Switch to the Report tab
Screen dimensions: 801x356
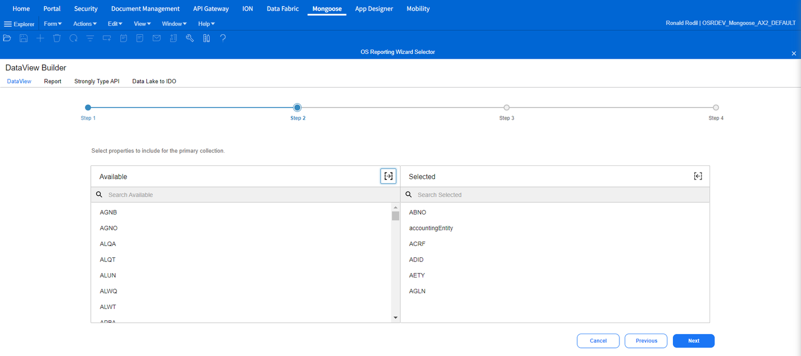(x=52, y=81)
